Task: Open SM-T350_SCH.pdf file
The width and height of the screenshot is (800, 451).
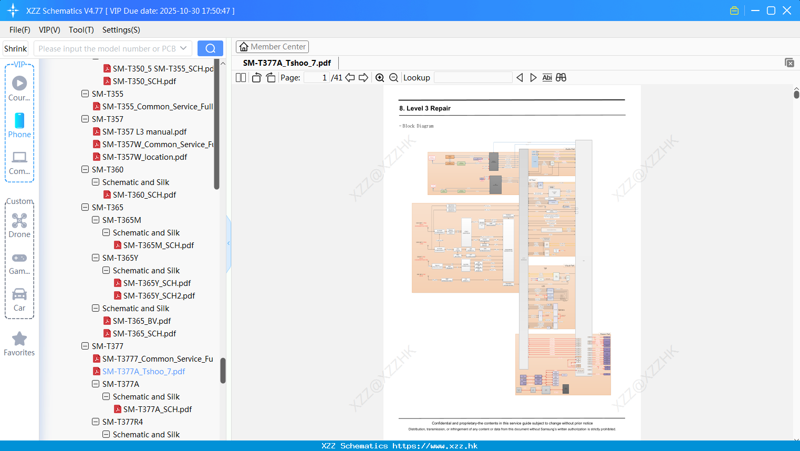Action: coord(144,81)
